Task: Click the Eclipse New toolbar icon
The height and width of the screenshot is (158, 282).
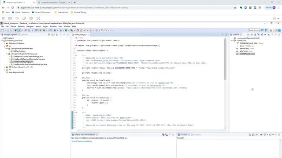Action: click(3, 30)
